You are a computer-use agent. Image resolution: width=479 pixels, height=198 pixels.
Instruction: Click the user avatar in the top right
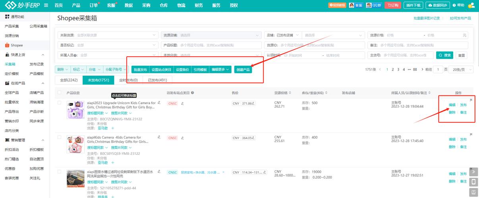click(x=471, y=5)
